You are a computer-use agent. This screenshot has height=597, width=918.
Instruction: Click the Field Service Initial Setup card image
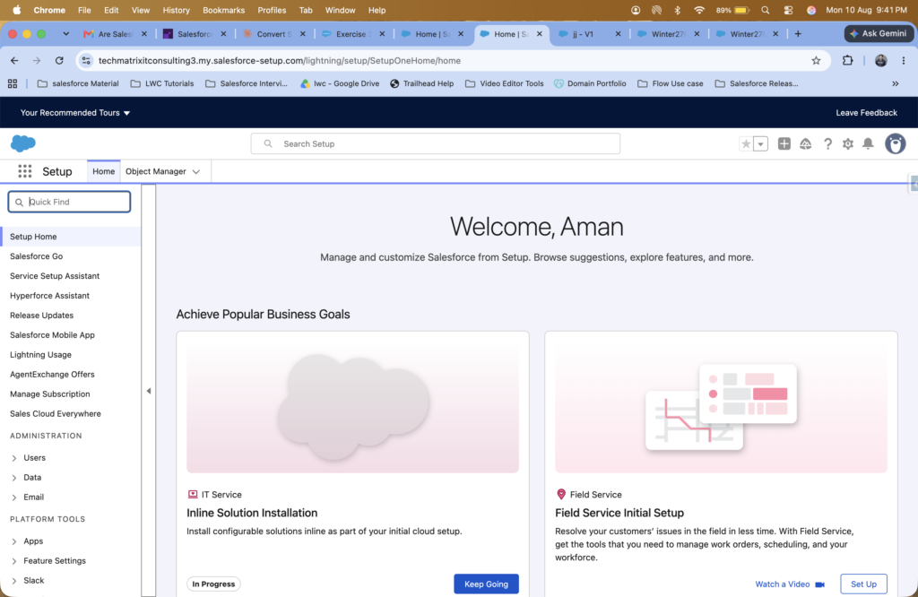tap(721, 407)
